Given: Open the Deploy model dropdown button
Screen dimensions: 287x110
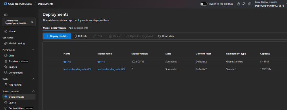Looking at the screenshot, I should point(57,36).
